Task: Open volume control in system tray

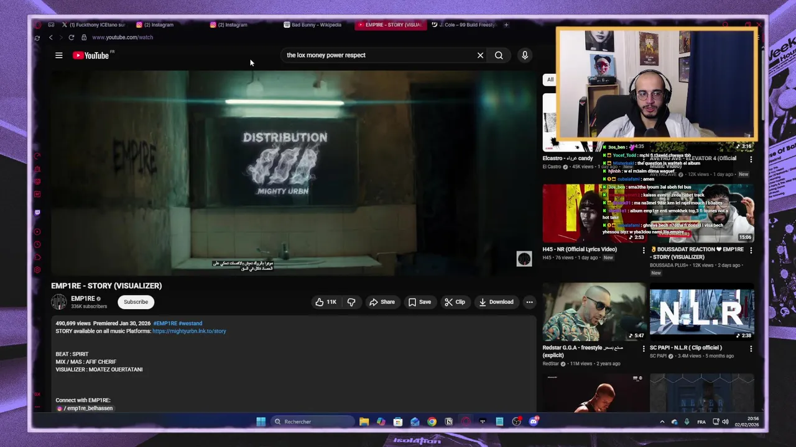Action: coord(725,422)
